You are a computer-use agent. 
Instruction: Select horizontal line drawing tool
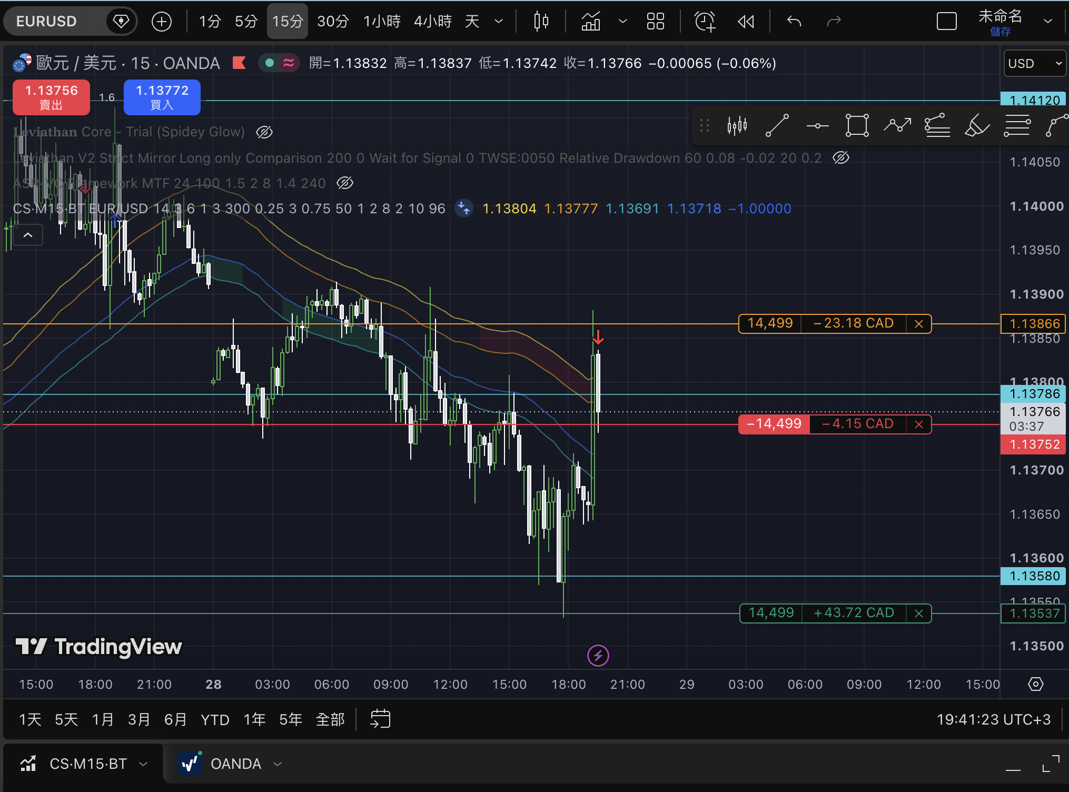pyautogui.click(x=817, y=126)
